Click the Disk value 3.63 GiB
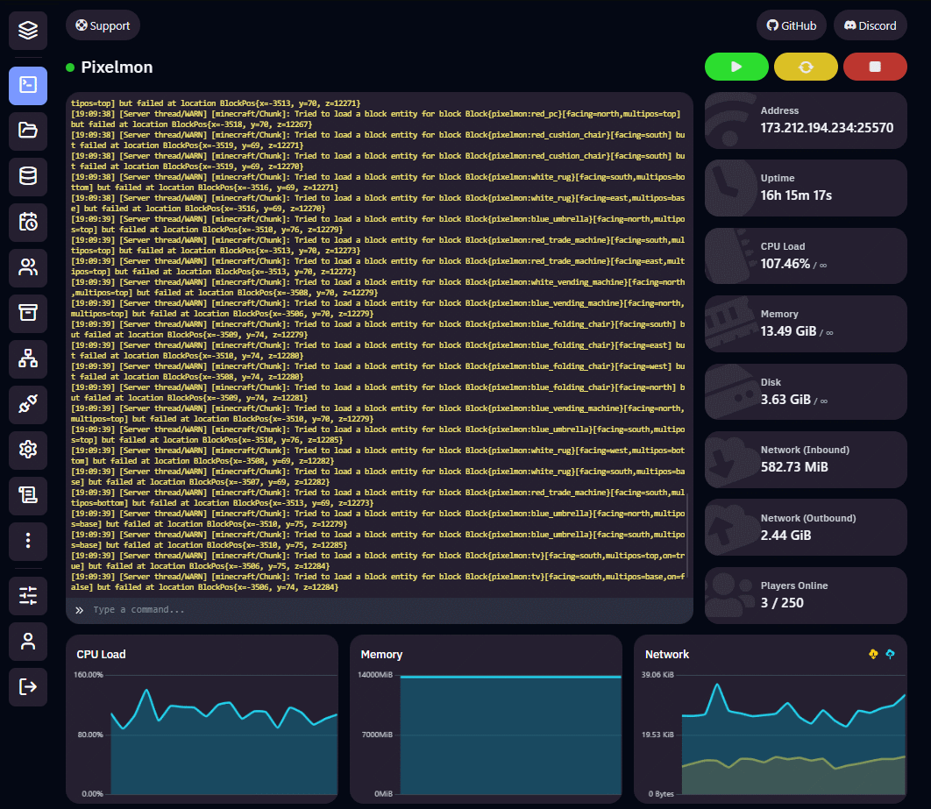The height and width of the screenshot is (809, 931). point(785,400)
